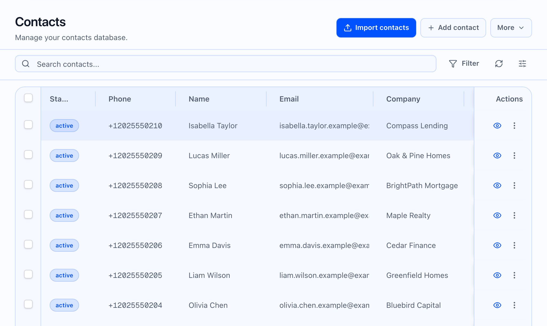Click the active badge for Isabella Taylor
The width and height of the screenshot is (547, 326).
click(64, 126)
